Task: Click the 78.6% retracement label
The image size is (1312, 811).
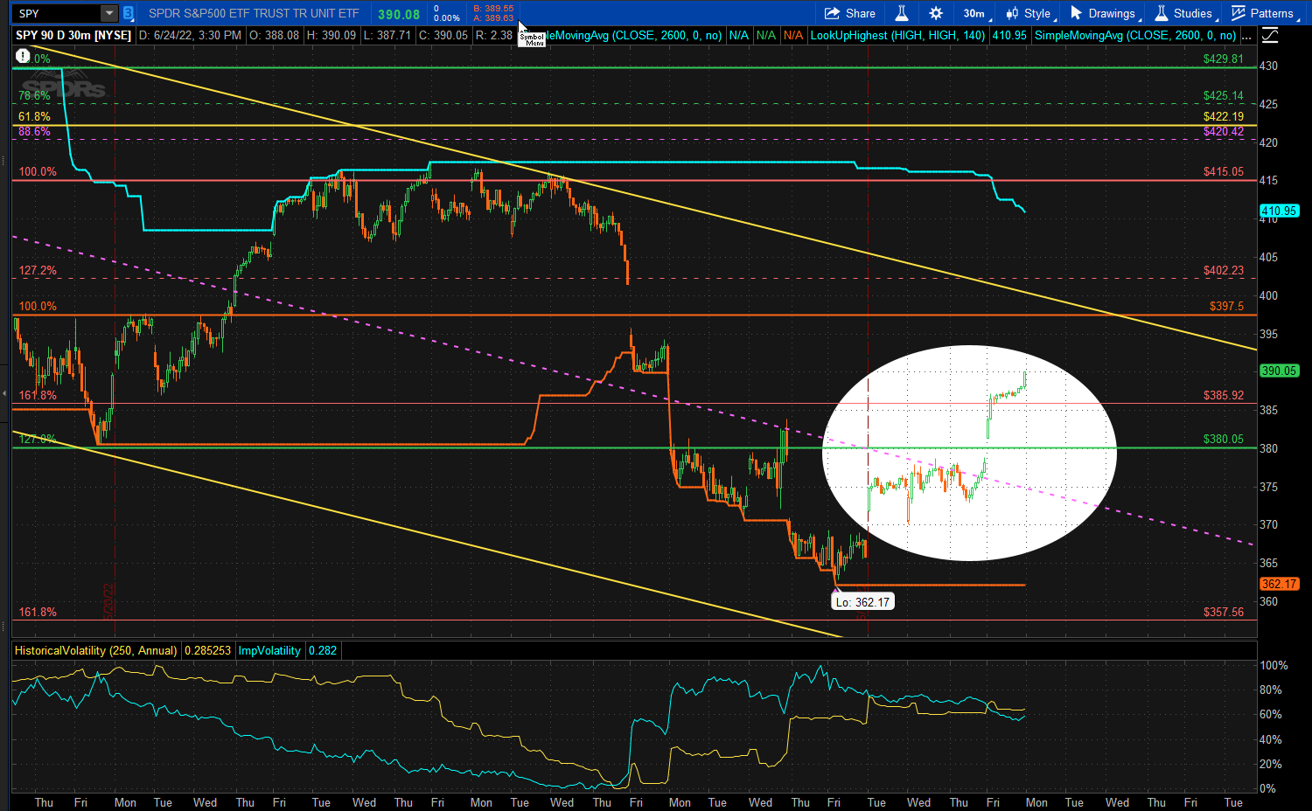Action: [35, 95]
